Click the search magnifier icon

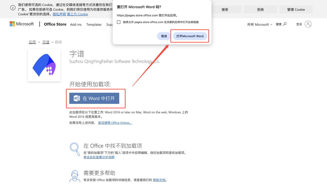click(x=285, y=24)
